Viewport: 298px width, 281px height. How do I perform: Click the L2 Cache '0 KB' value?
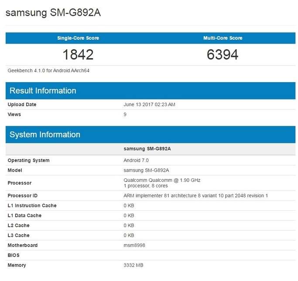click(x=129, y=225)
